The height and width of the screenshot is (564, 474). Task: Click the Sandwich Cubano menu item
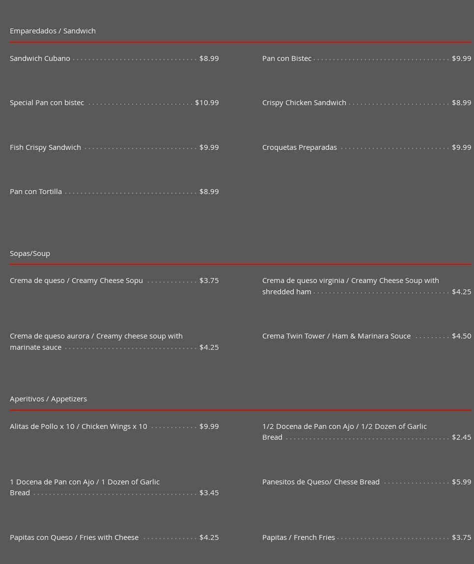click(x=40, y=58)
